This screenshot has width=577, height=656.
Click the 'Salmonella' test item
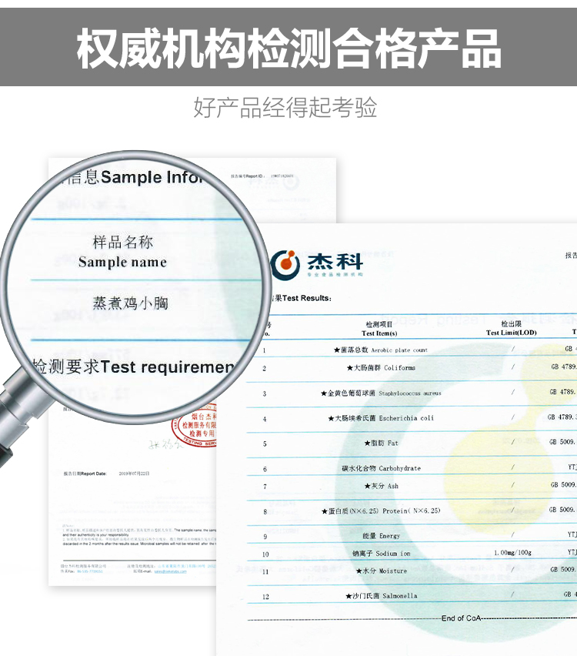tap(381, 596)
